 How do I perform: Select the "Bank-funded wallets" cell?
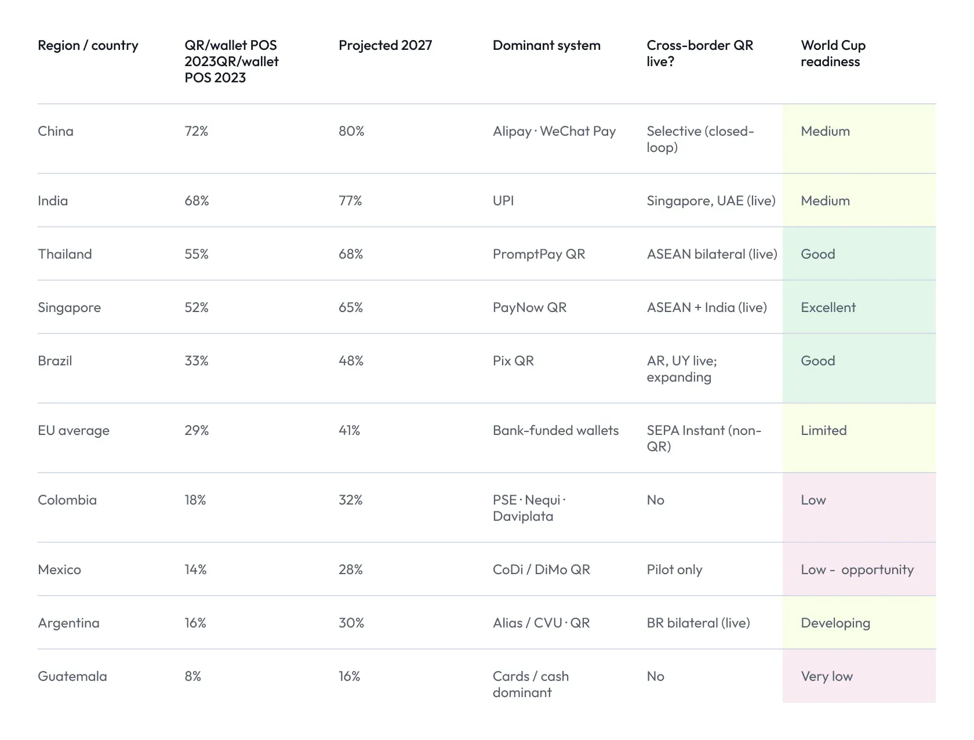click(555, 430)
